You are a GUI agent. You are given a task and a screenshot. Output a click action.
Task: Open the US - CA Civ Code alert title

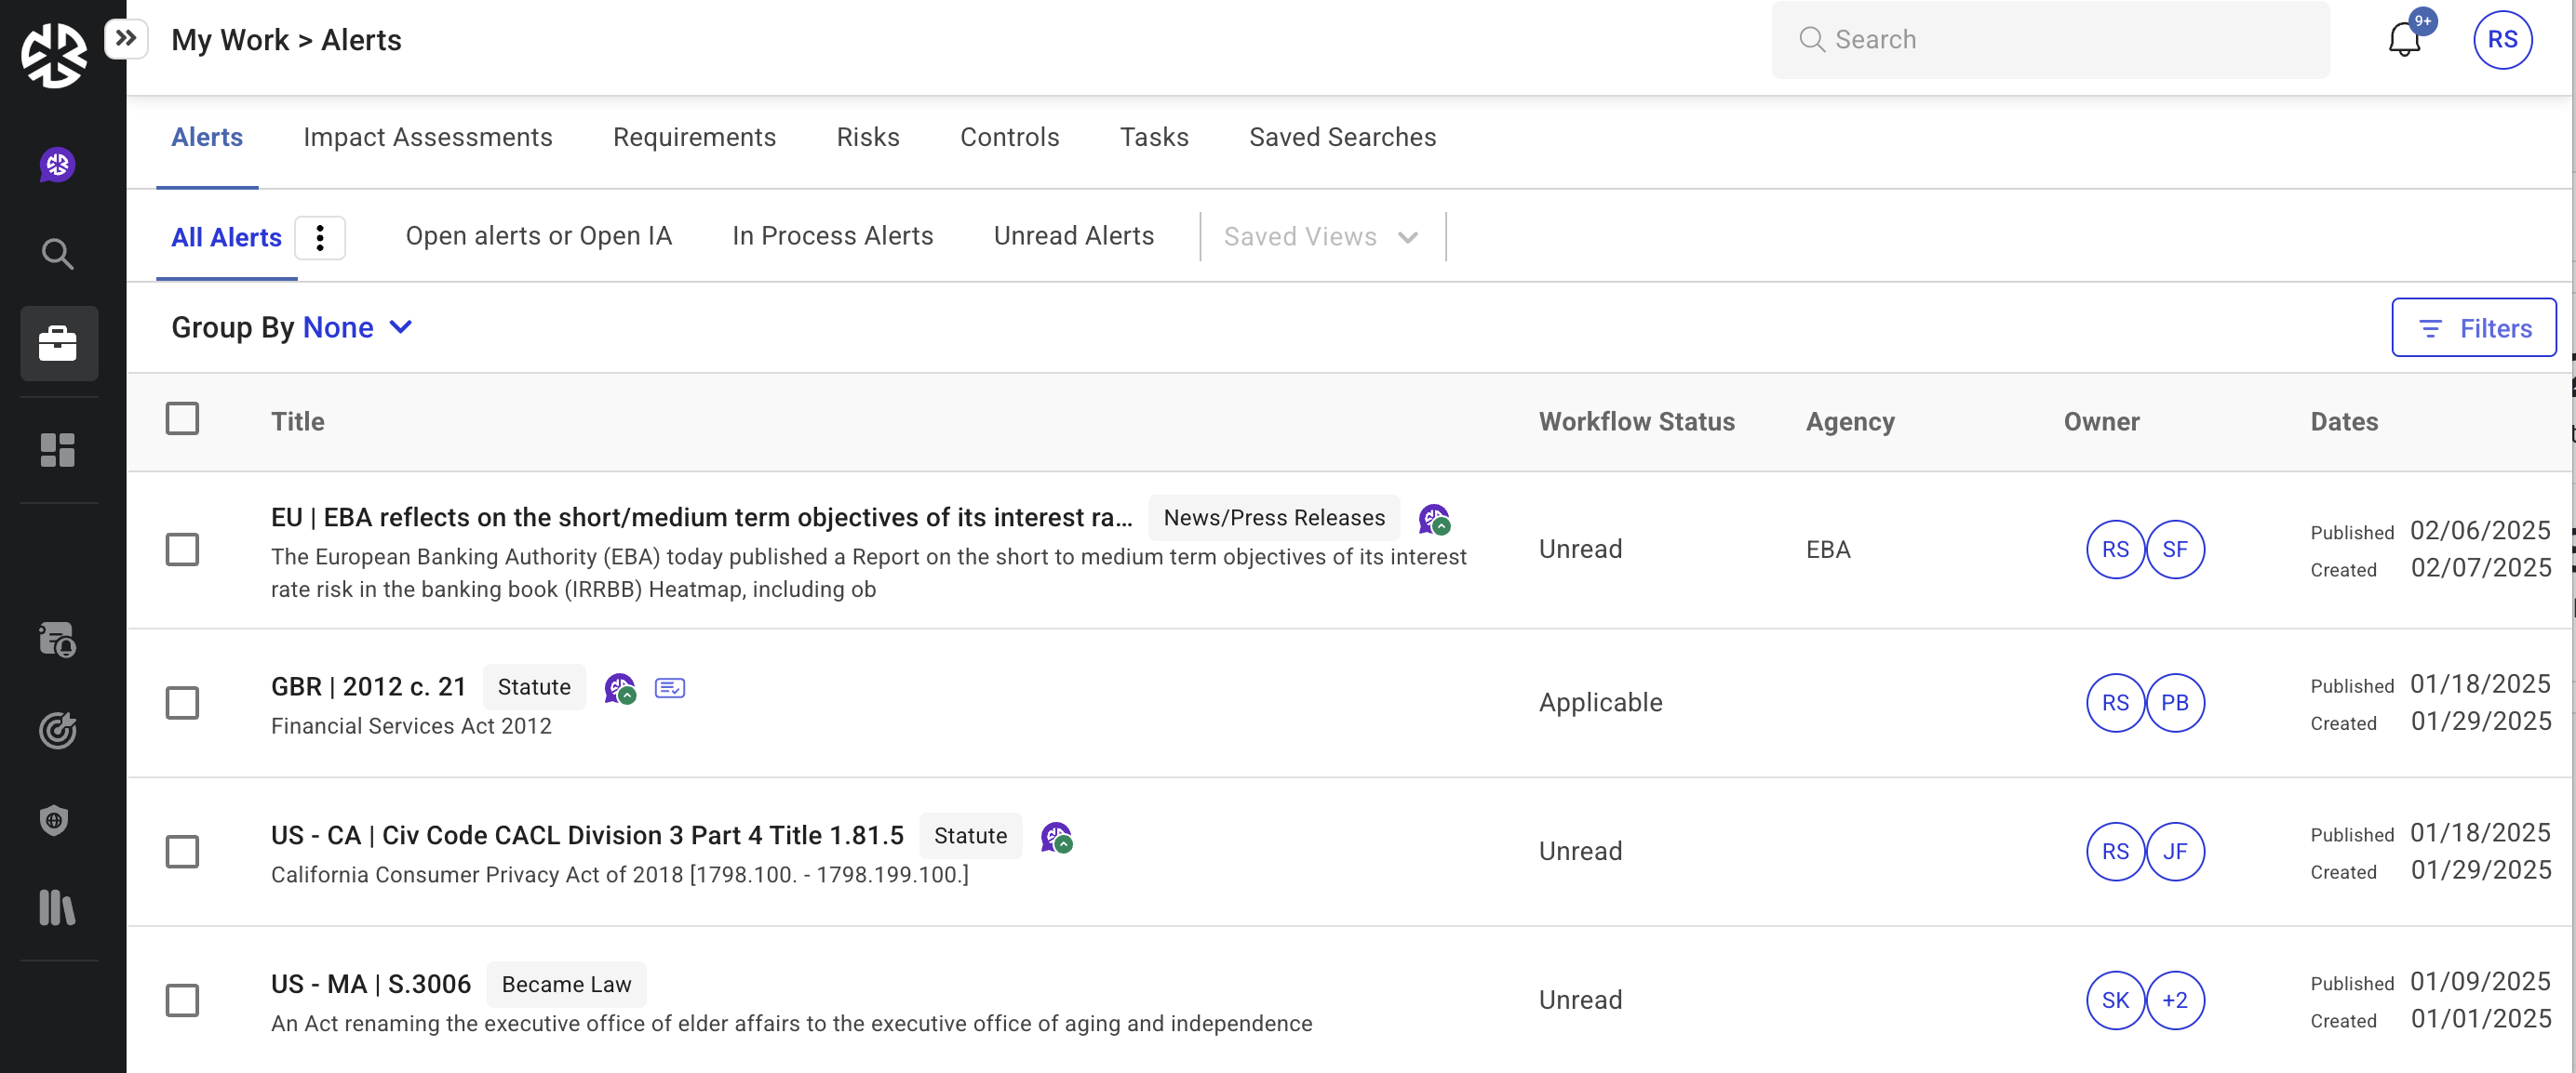587,835
